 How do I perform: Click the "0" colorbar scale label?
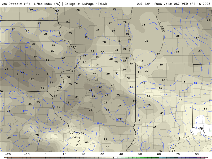coord(45,154)
